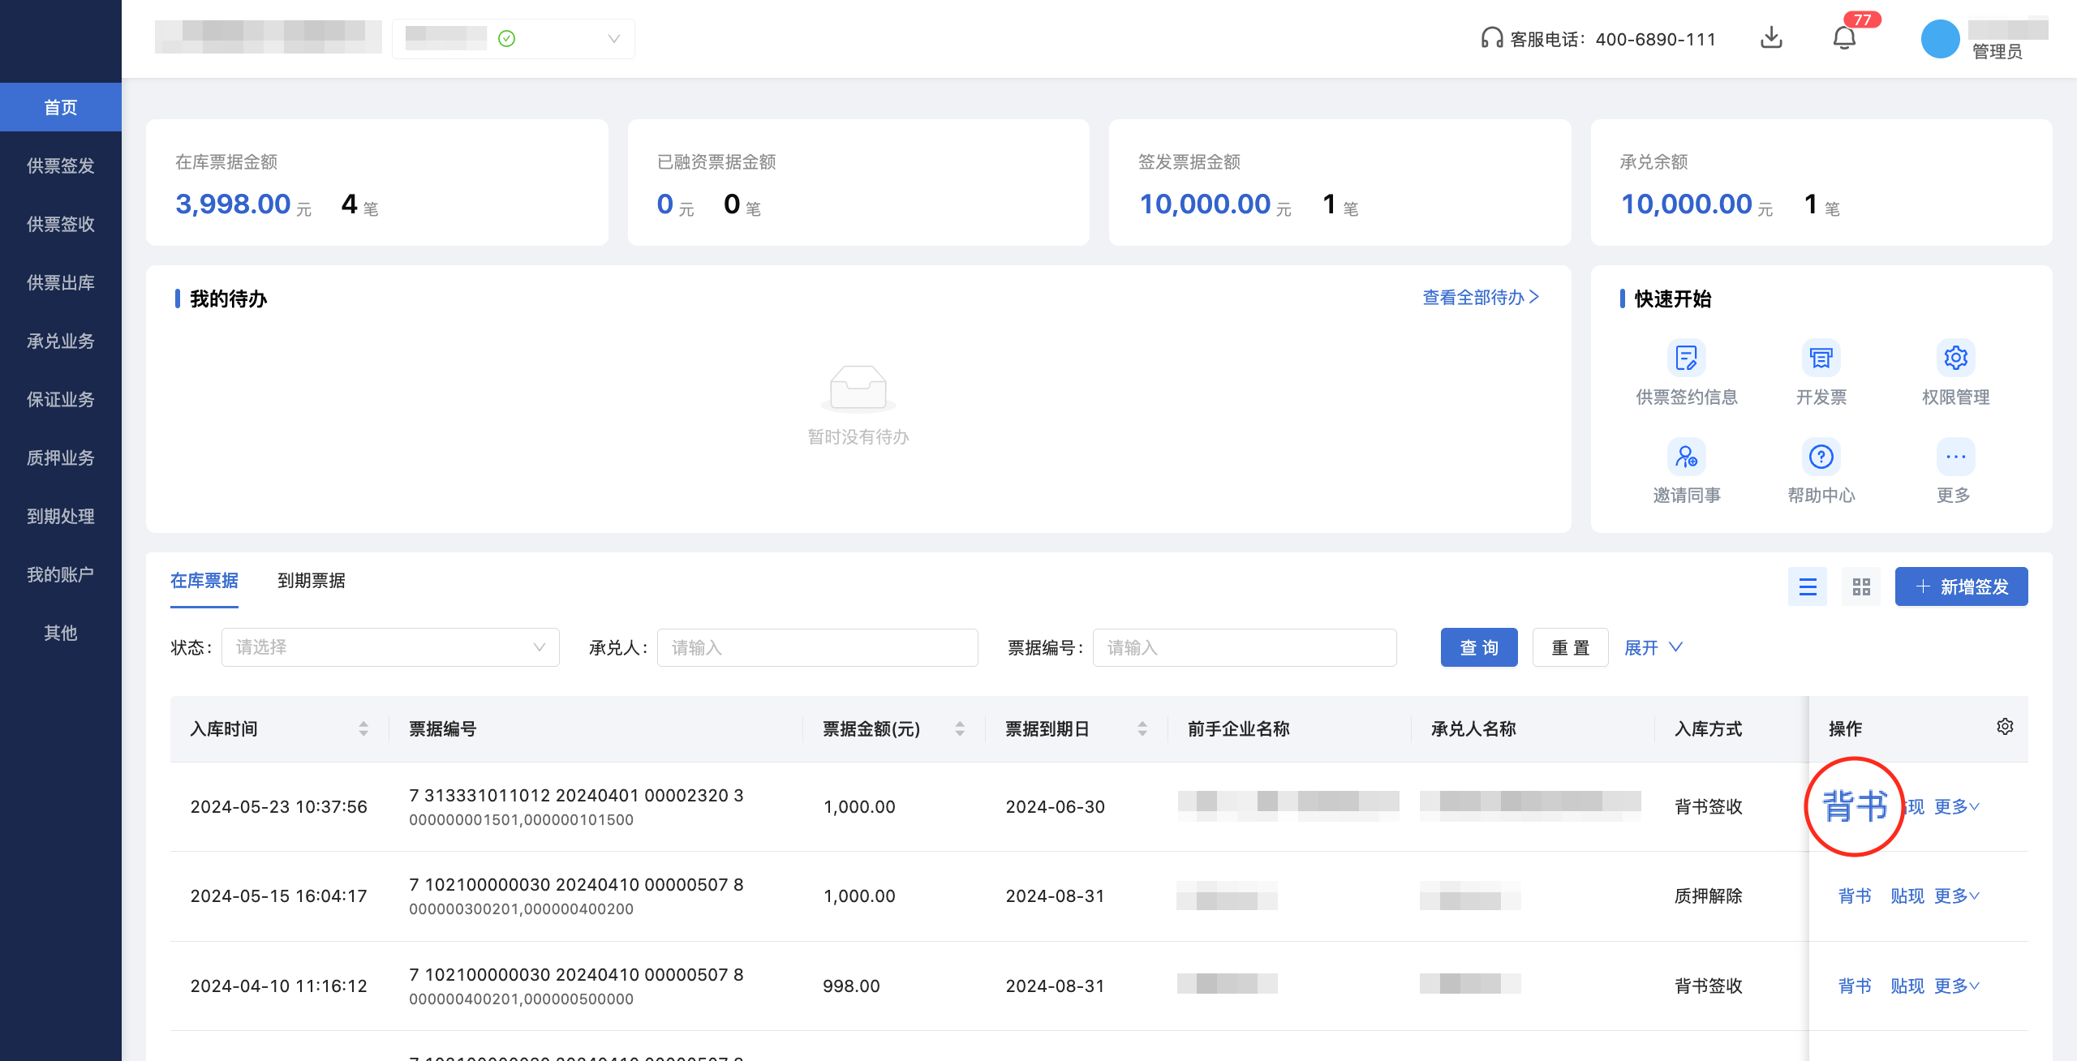
Task: Open company selector dropdown in header
Action: click(x=514, y=39)
